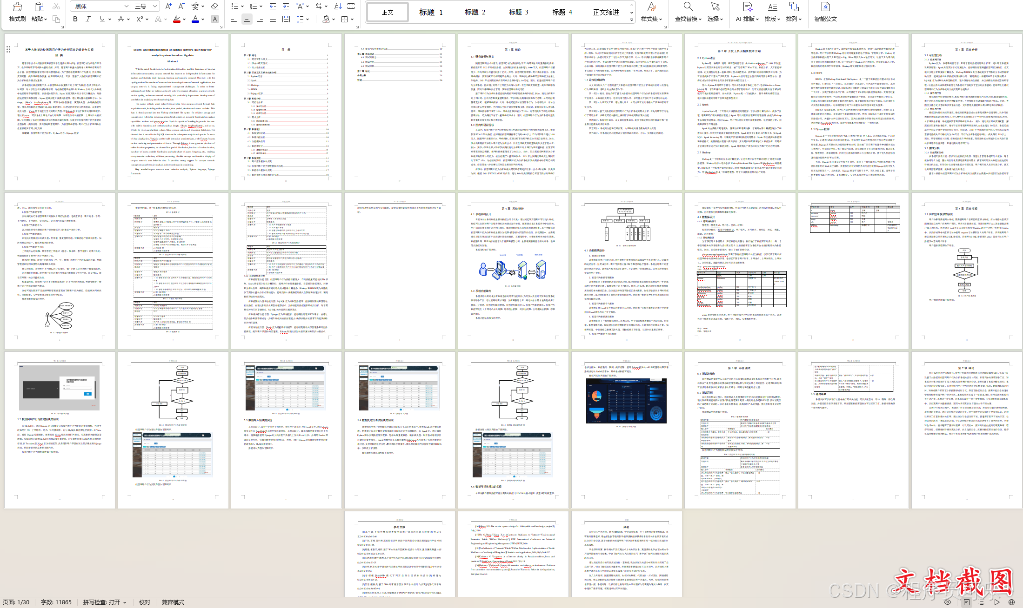Apply the red highlight color

tap(177, 19)
